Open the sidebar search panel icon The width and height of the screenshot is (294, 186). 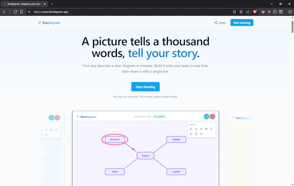[281, 12]
